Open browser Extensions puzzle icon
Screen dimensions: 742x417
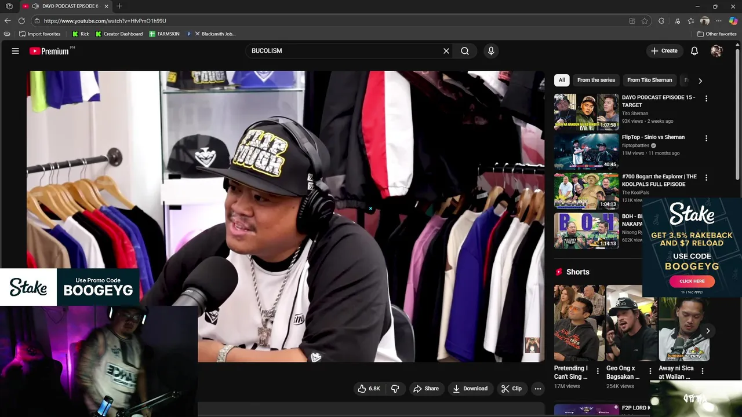pos(661,21)
